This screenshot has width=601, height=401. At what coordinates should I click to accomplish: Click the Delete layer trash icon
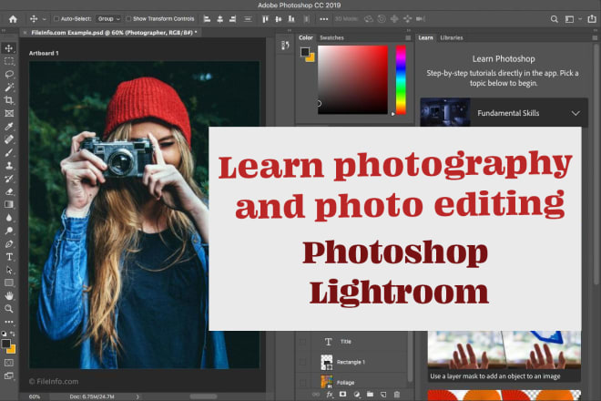pyautogui.click(x=397, y=394)
